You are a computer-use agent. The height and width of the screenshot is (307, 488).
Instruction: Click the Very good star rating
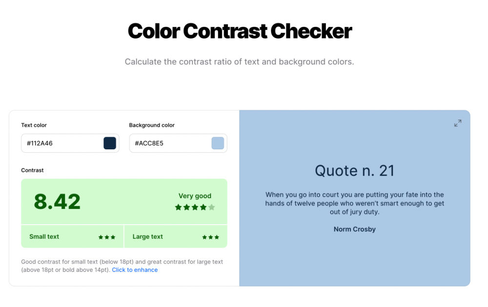[195, 207]
